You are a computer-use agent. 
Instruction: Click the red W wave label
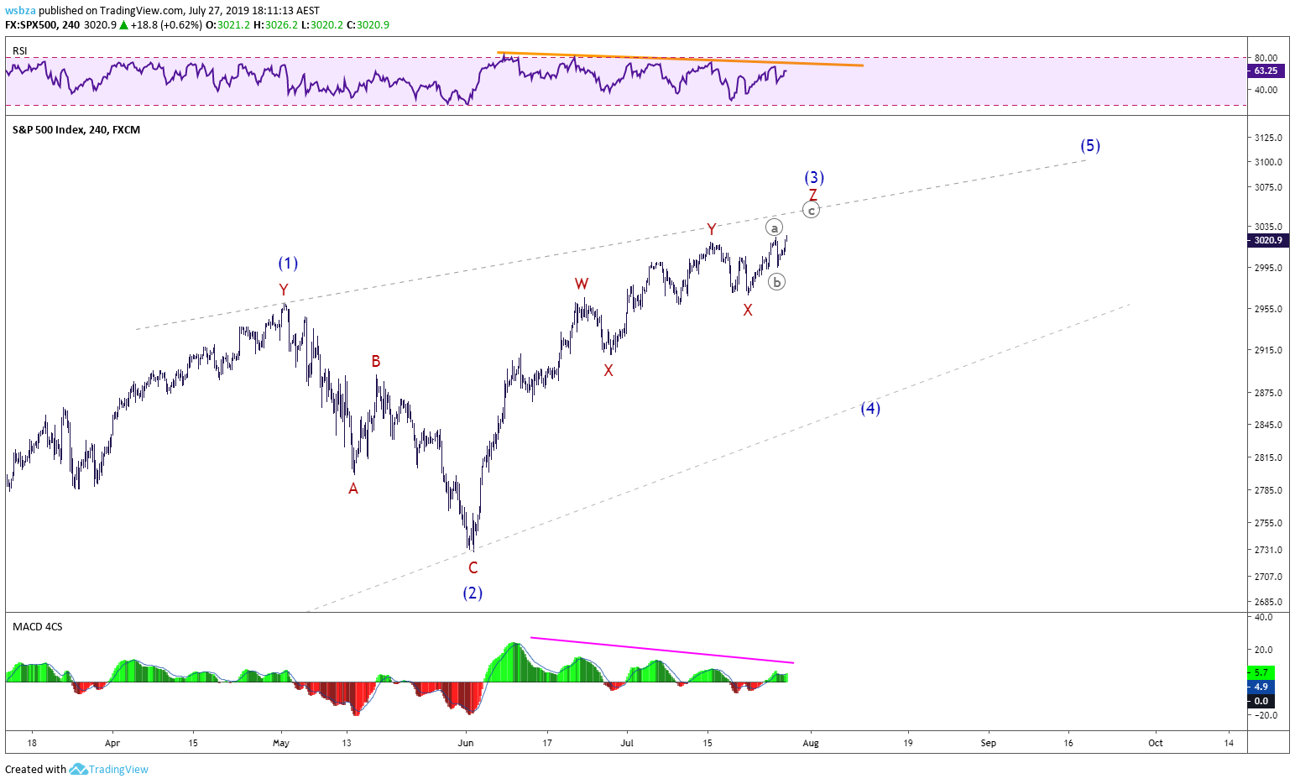[x=582, y=284]
